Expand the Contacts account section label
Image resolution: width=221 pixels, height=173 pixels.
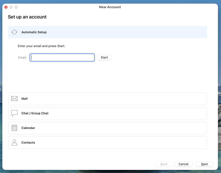tap(28, 142)
